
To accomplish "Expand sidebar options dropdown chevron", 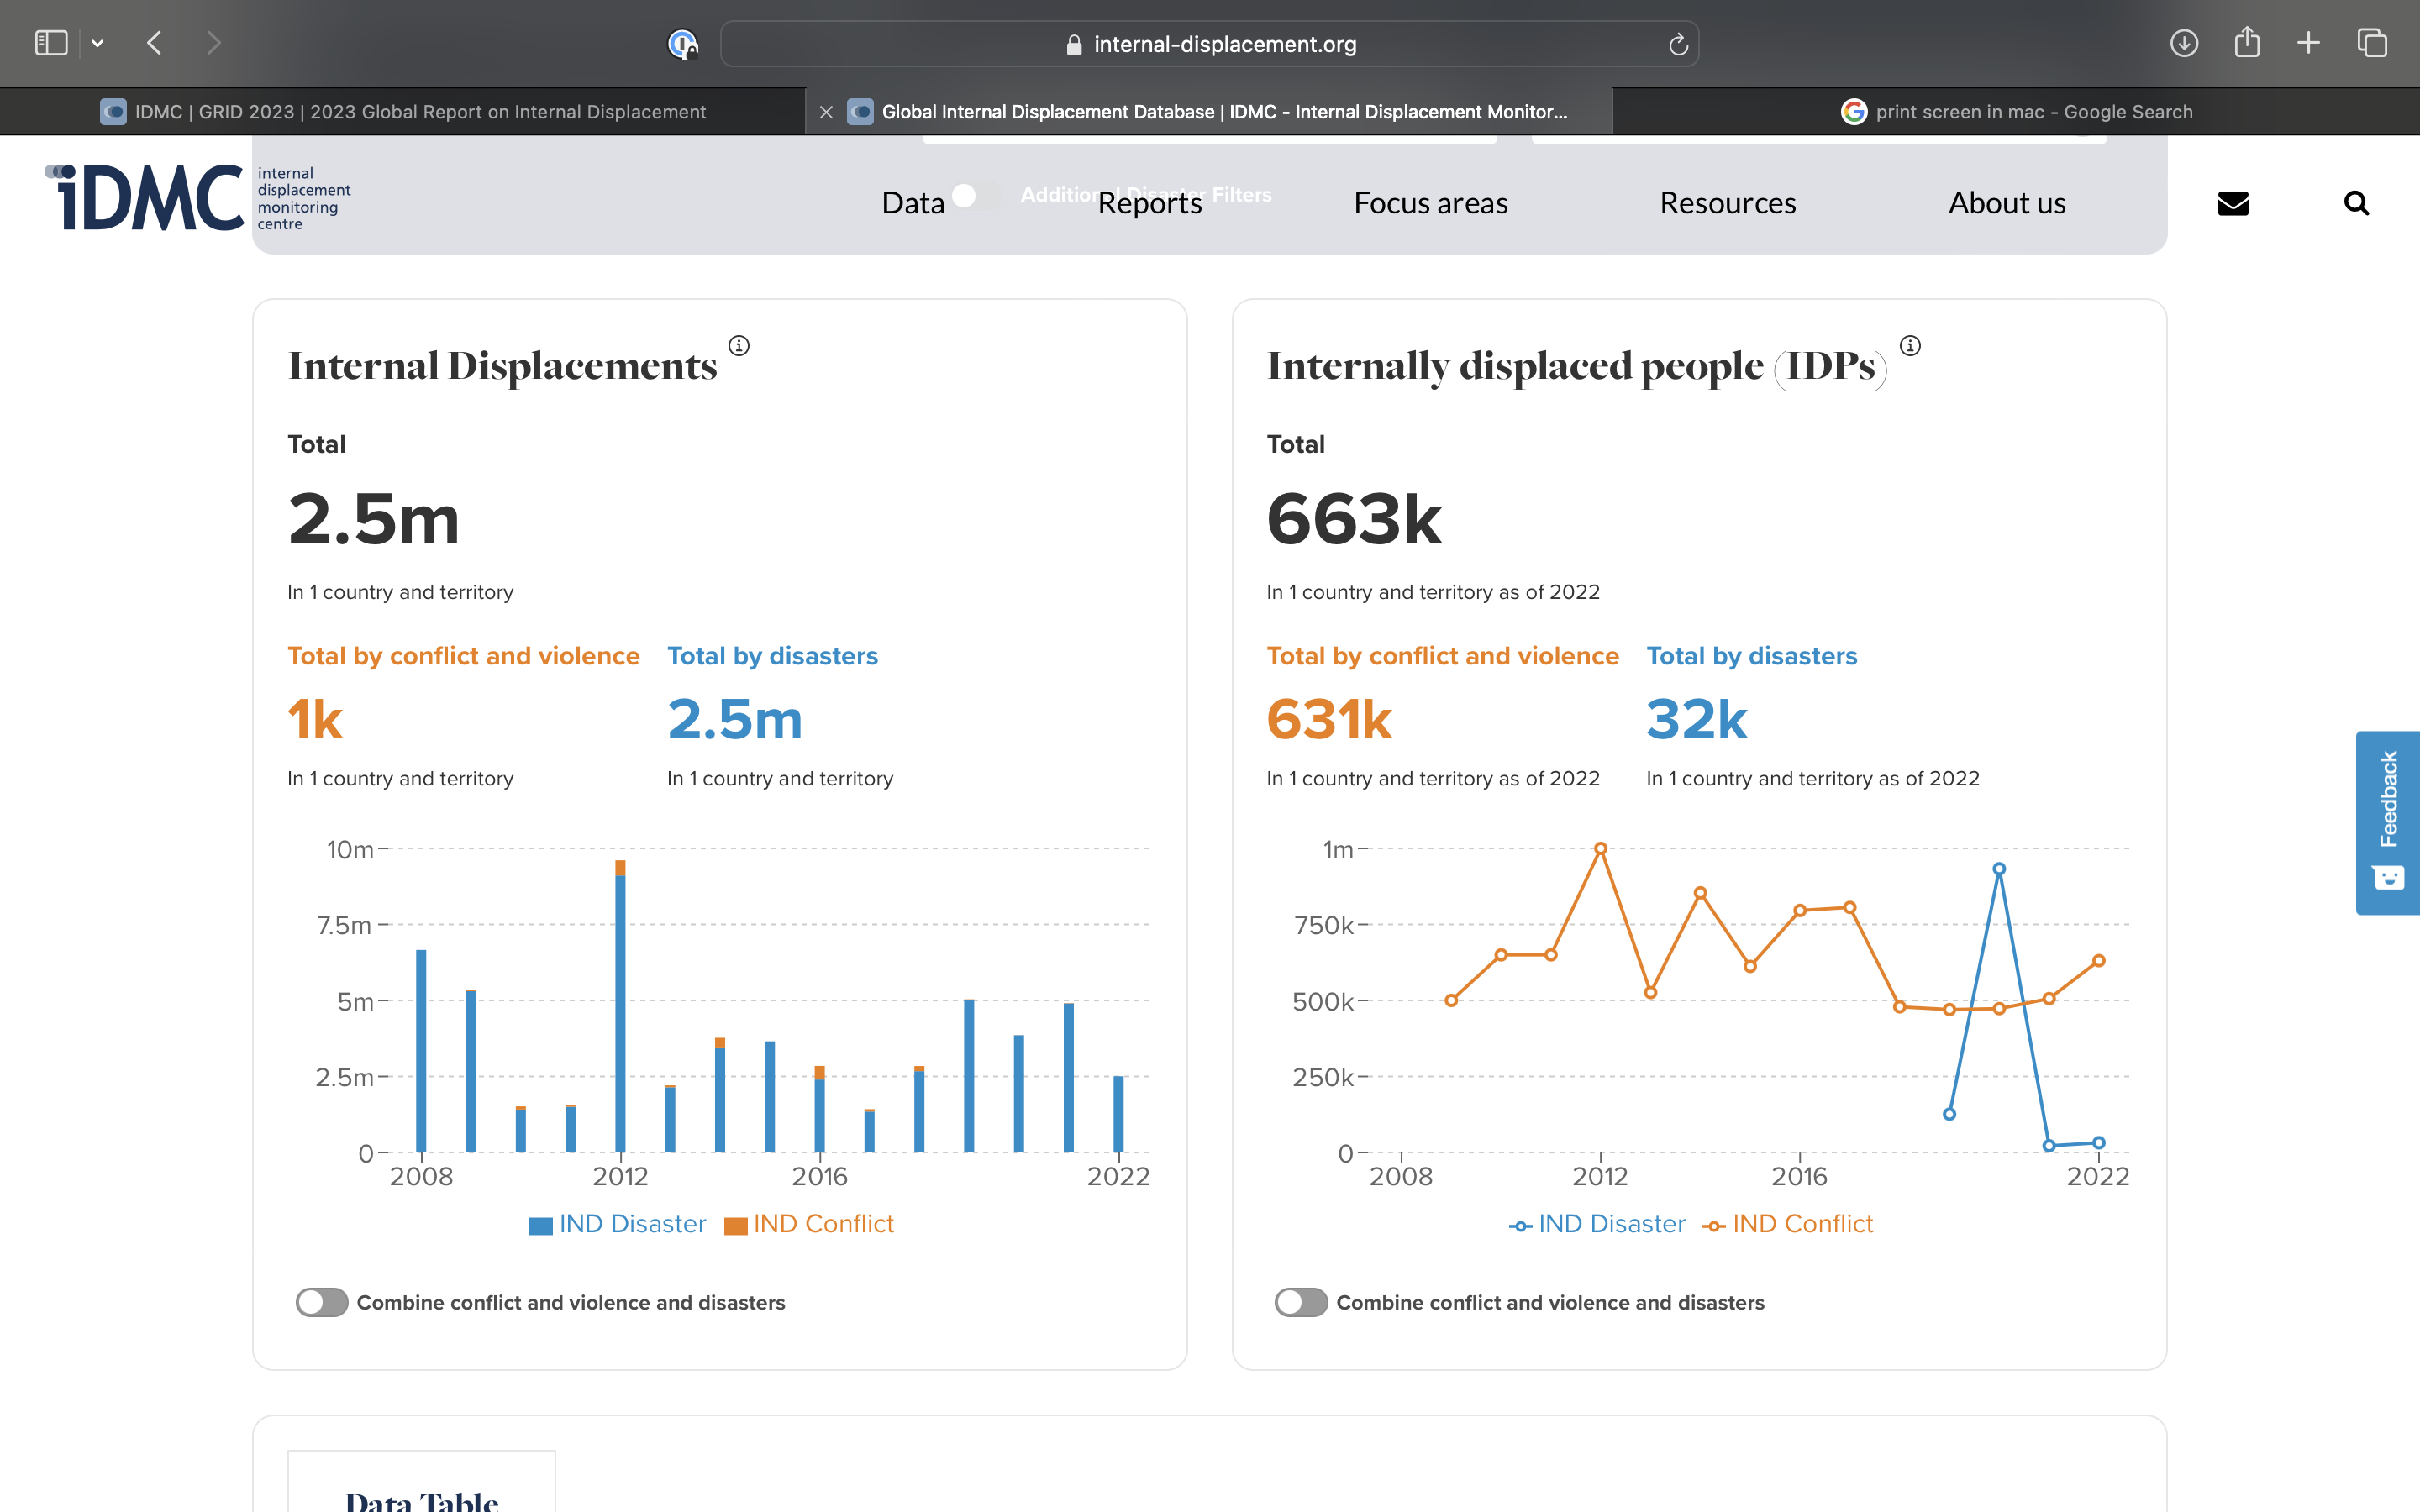I will tap(97, 43).
